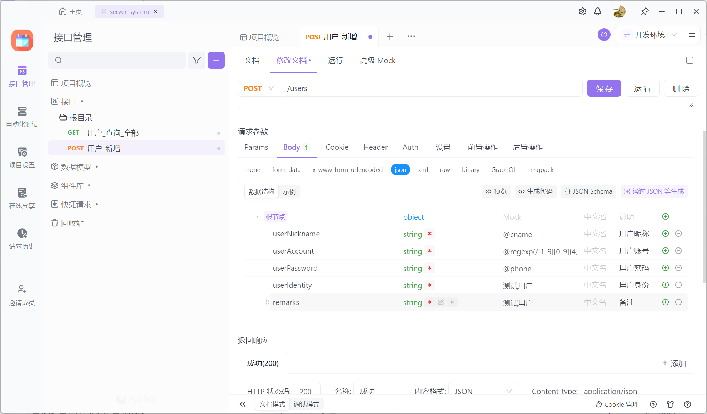The height and width of the screenshot is (414, 707).
Task: Remove the userAccount field row
Action: 678,251
